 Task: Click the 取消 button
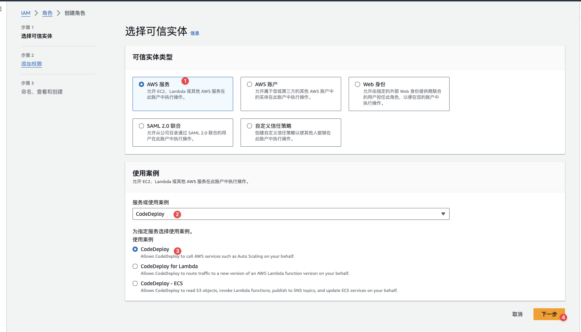pos(517,314)
